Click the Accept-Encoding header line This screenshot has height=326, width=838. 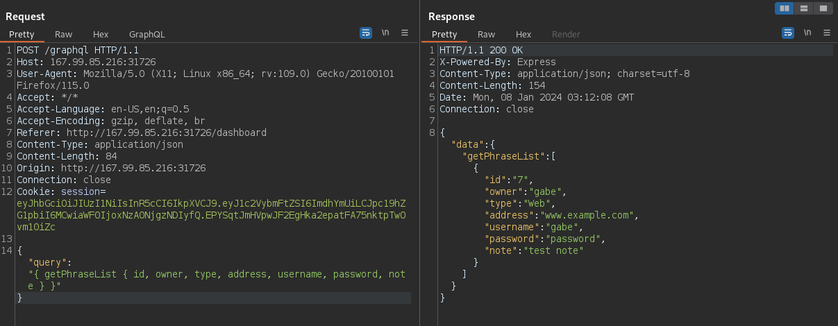111,121
